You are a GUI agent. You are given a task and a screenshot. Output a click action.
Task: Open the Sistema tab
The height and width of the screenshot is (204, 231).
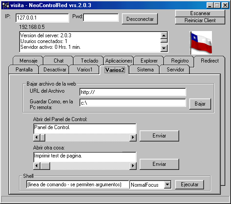click(x=145, y=70)
